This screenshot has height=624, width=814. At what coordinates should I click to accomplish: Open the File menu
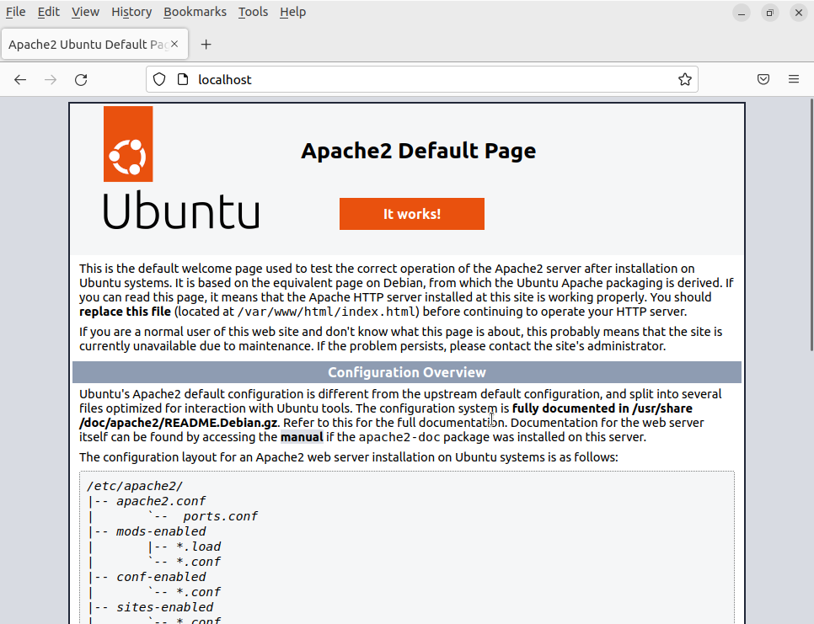(x=15, y=12)
